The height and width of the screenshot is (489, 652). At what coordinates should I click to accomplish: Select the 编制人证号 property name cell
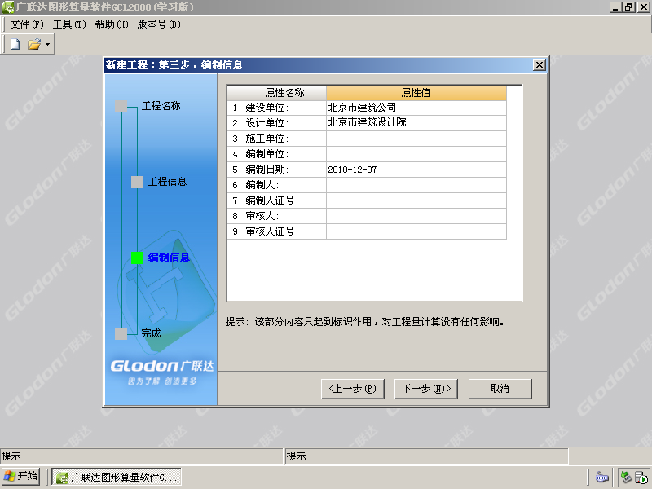284,200
